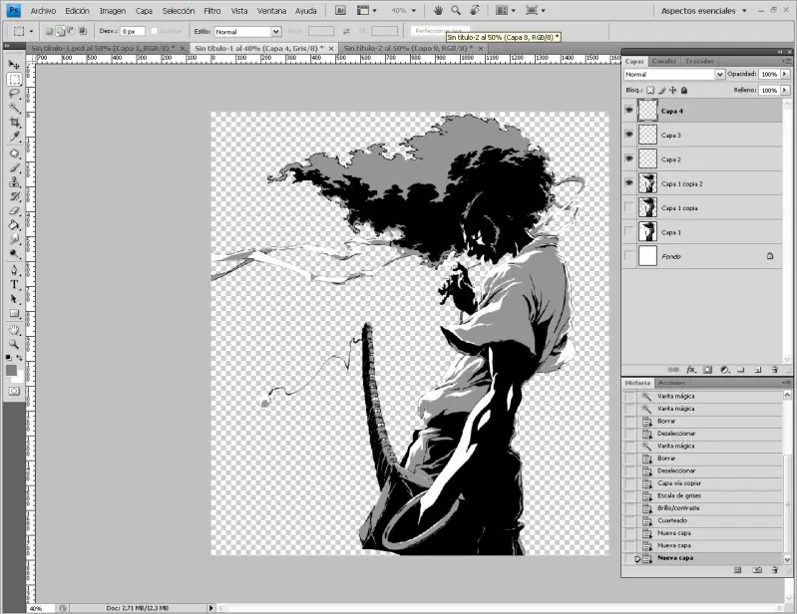Create new adjustment layer icon
This screenshot has height=614, width=797.
coord(725,370)
